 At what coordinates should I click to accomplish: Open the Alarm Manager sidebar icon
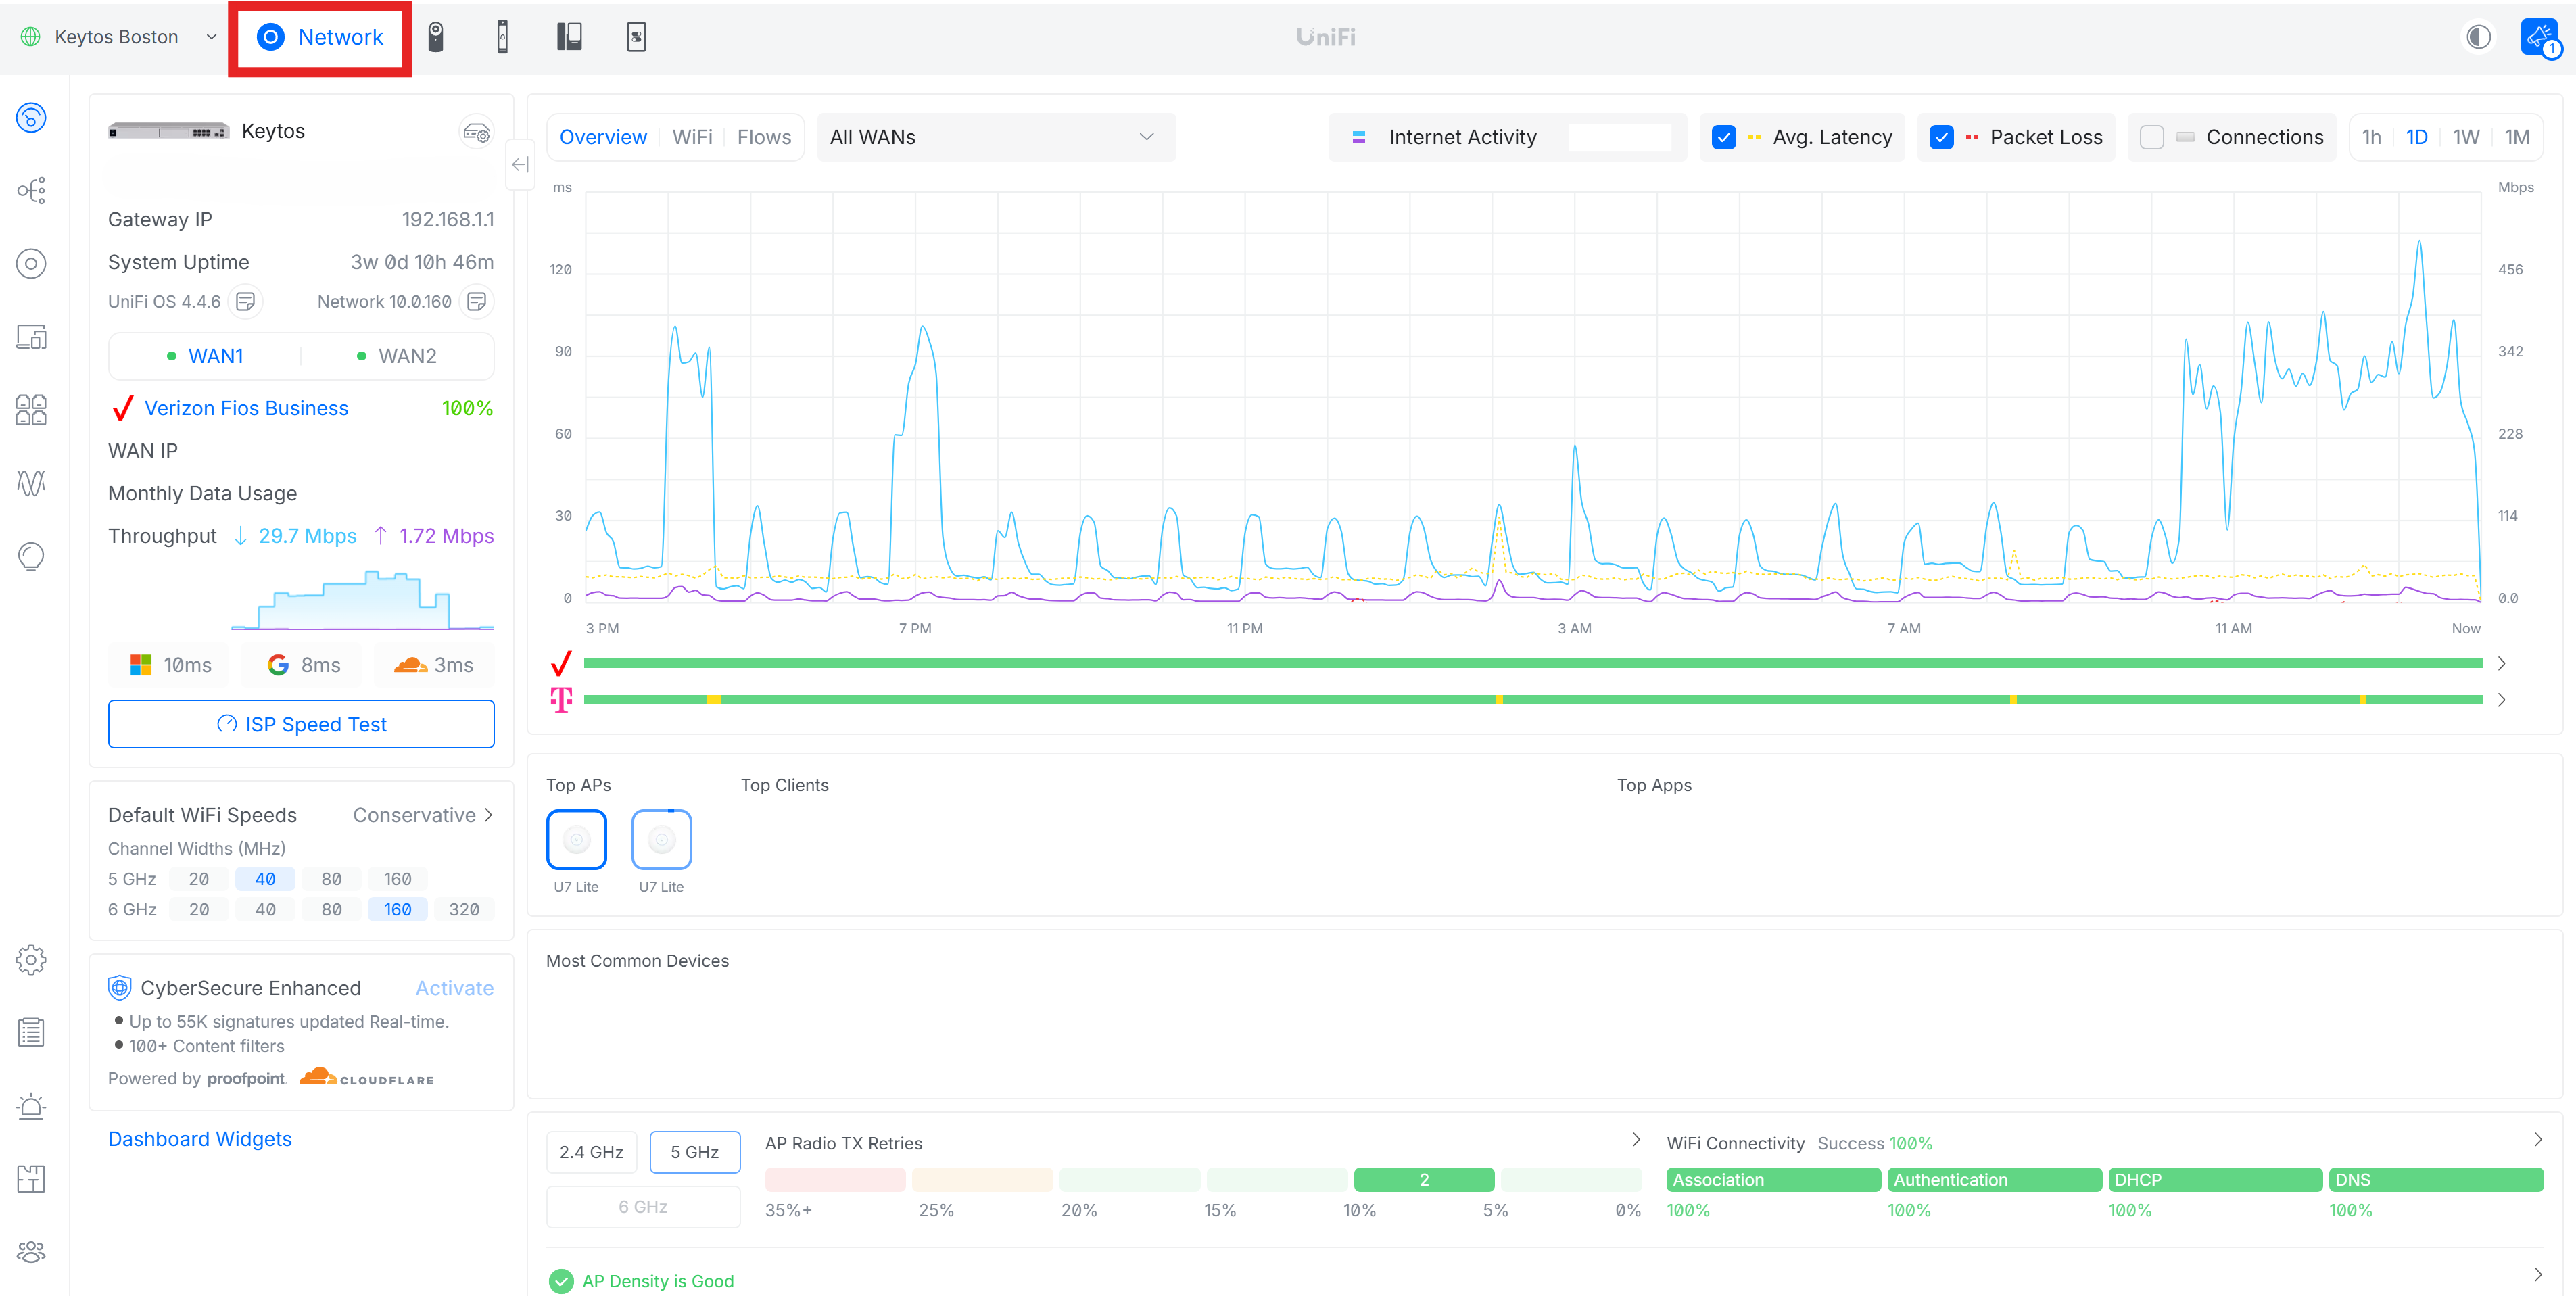point(31,1106)
